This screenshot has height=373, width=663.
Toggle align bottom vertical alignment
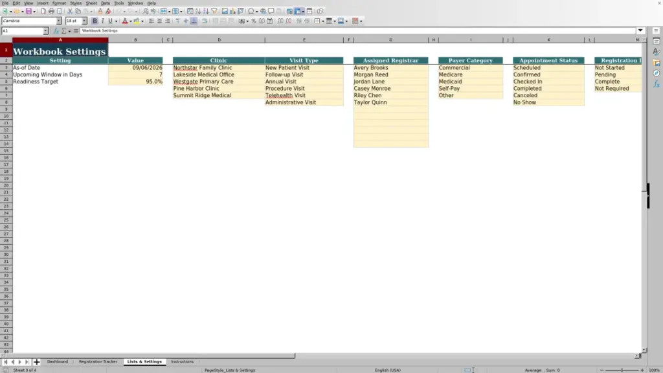pos(194,21)
